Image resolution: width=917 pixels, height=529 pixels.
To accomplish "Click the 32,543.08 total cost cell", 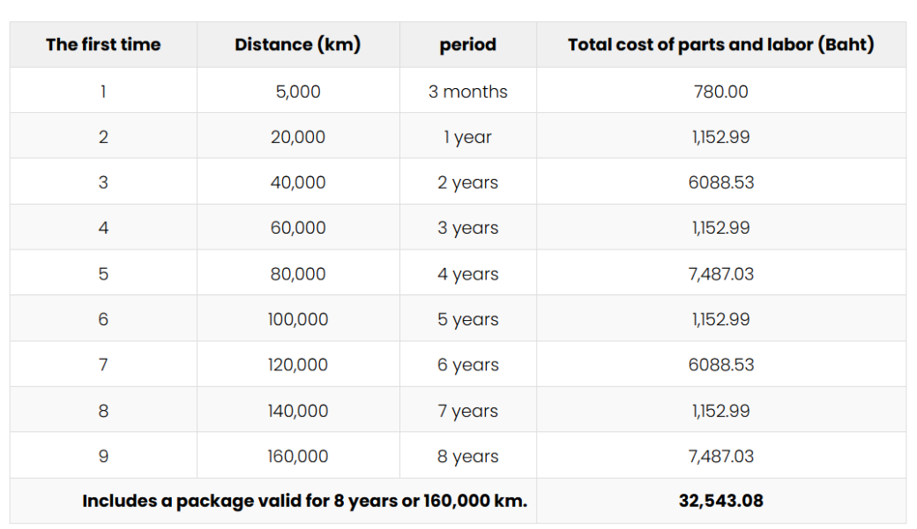I will (x=721, y=501).
